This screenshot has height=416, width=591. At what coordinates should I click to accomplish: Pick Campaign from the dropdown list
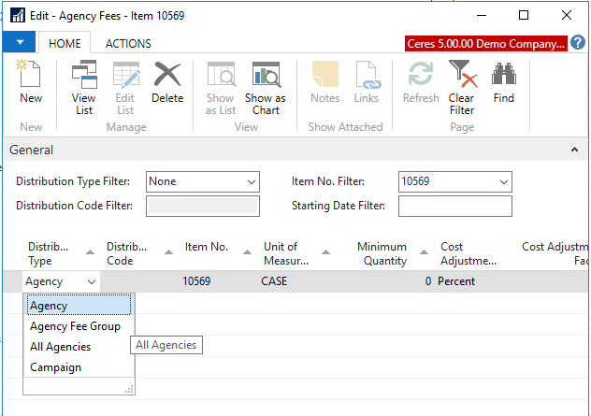[55, 367]
